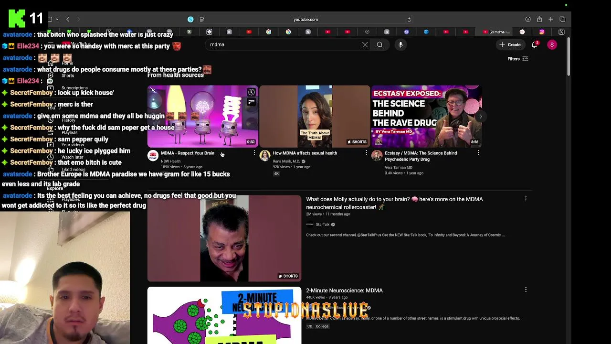Viewport: 611px width, 344px height.
Task: Click the From health sources heading
Action: tap(176, 75)
